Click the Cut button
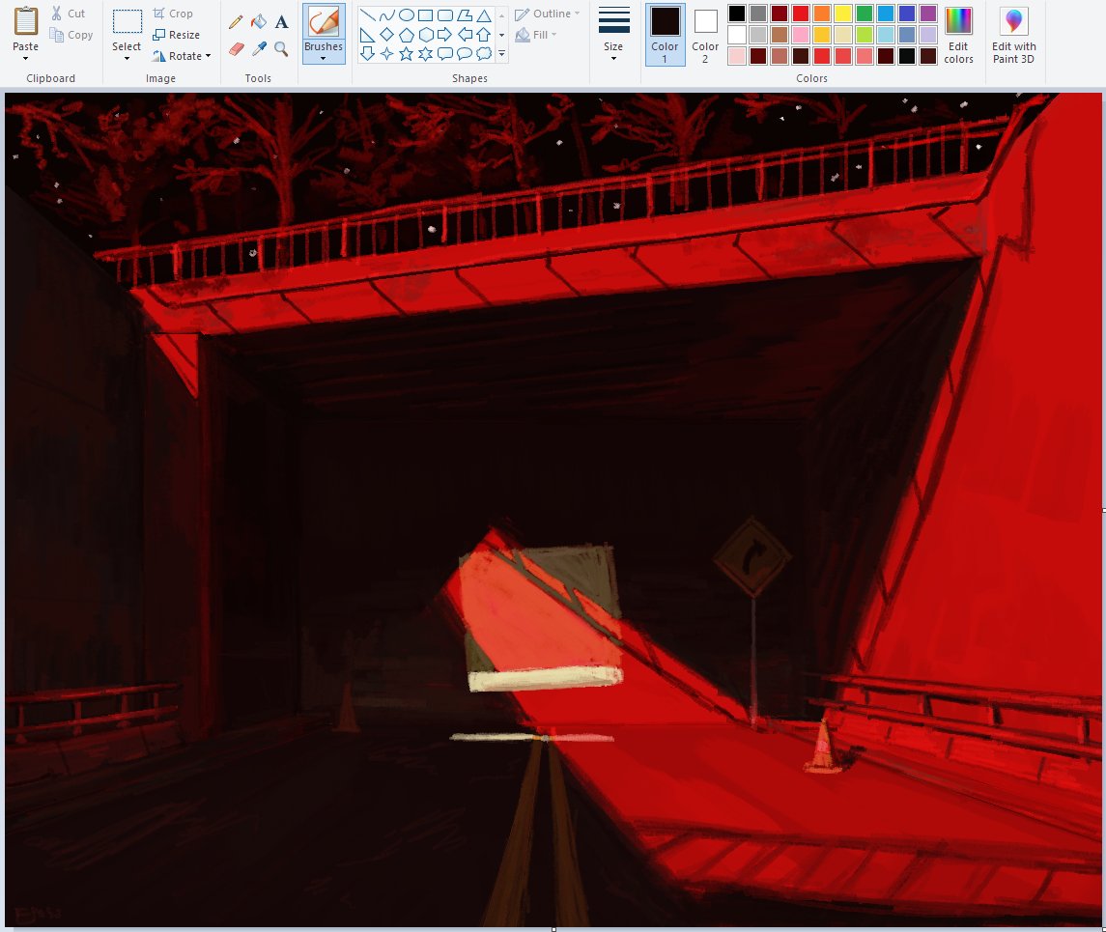1106x932 pixels. 68,14
